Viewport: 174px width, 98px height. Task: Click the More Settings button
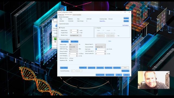[x=74, y=42]
